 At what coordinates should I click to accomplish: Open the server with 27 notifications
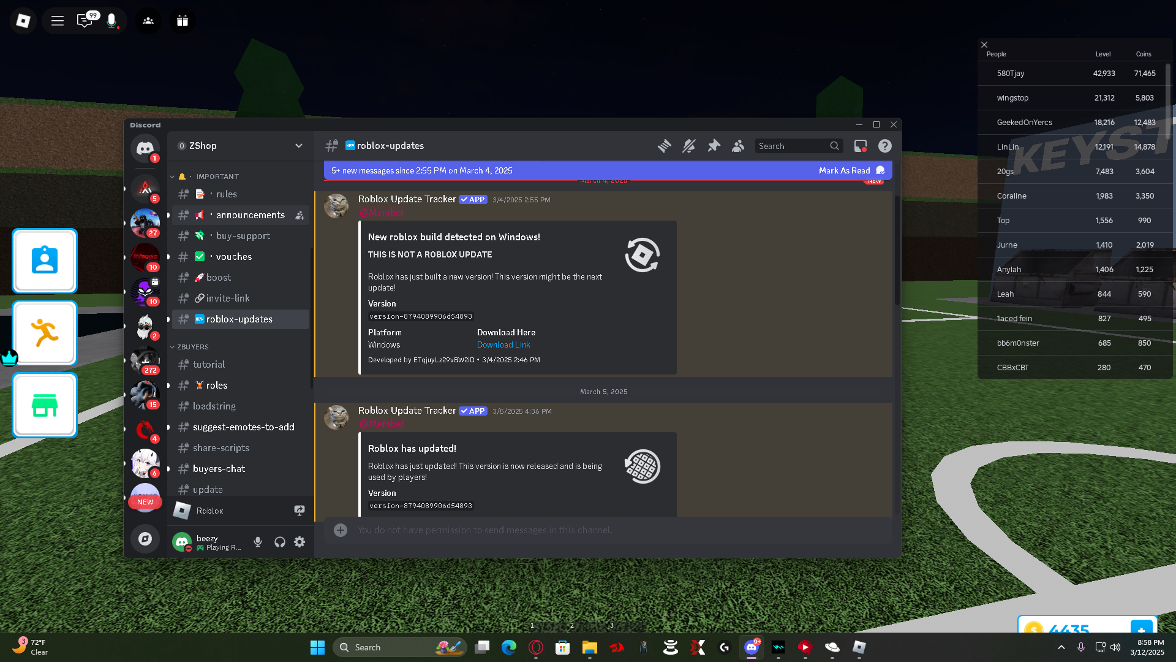(x=145, y=223)
